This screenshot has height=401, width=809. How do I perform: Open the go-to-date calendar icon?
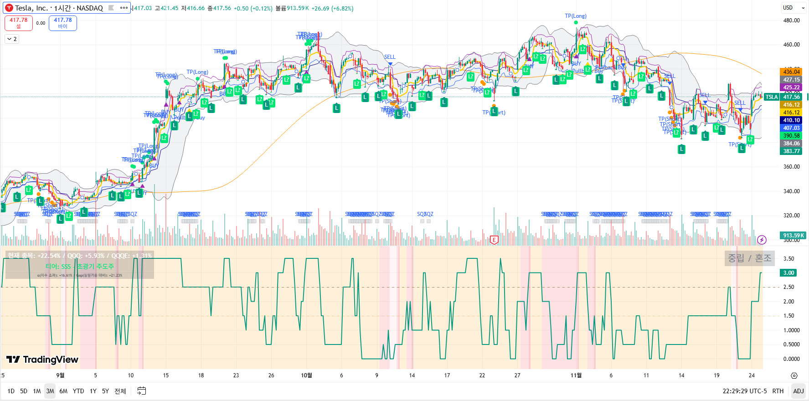tap(142, 391)
